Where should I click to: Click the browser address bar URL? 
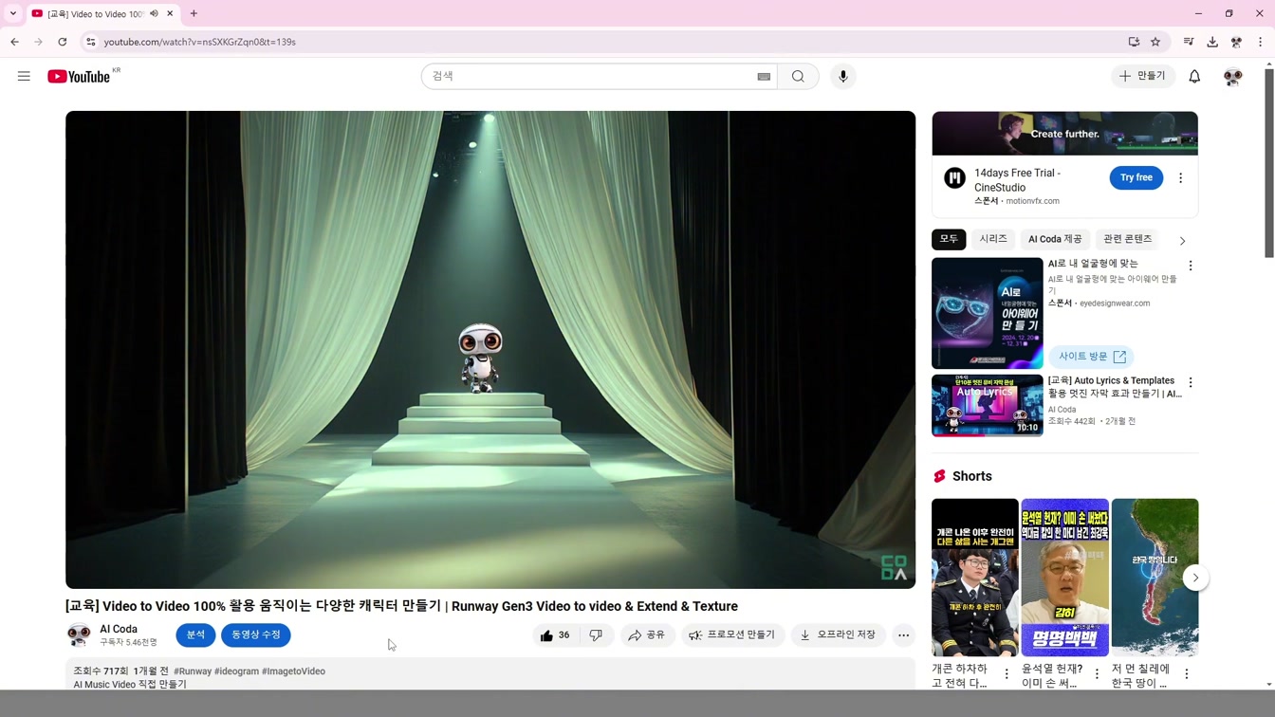(200, 42)
